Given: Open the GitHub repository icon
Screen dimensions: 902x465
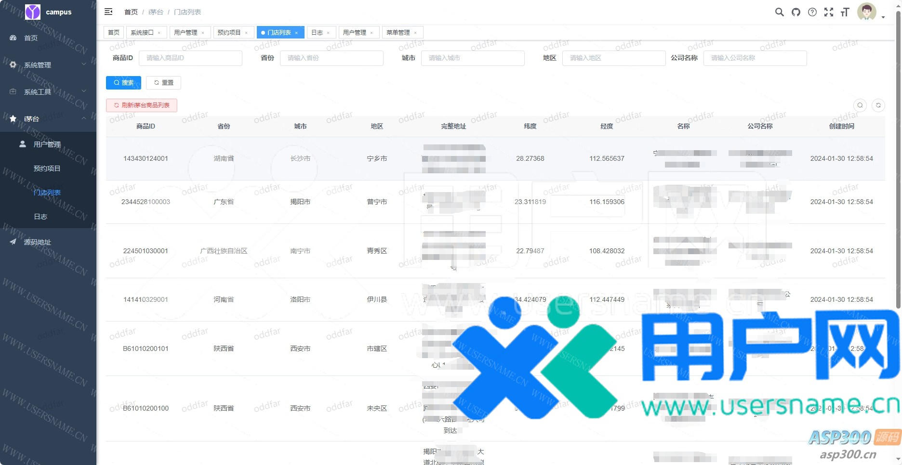Looking at the screenshot, I should pos(796,12).
